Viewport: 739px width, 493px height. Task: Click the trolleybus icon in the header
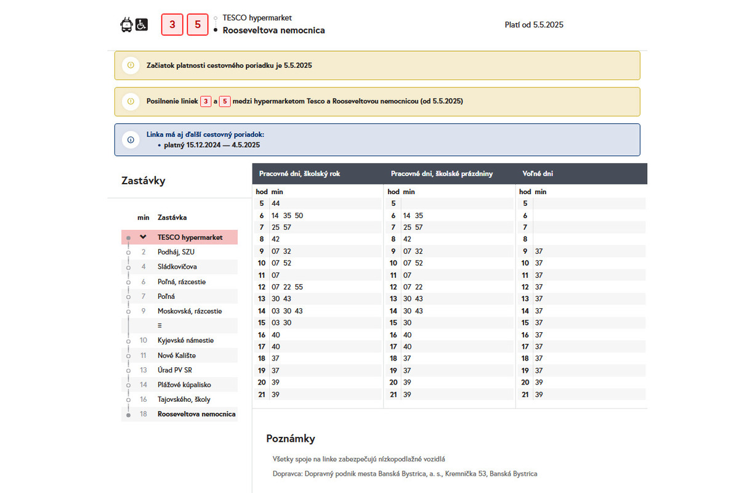click(x=126, y=25)
